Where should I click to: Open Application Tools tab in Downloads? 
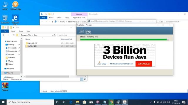tap(79, 18)
